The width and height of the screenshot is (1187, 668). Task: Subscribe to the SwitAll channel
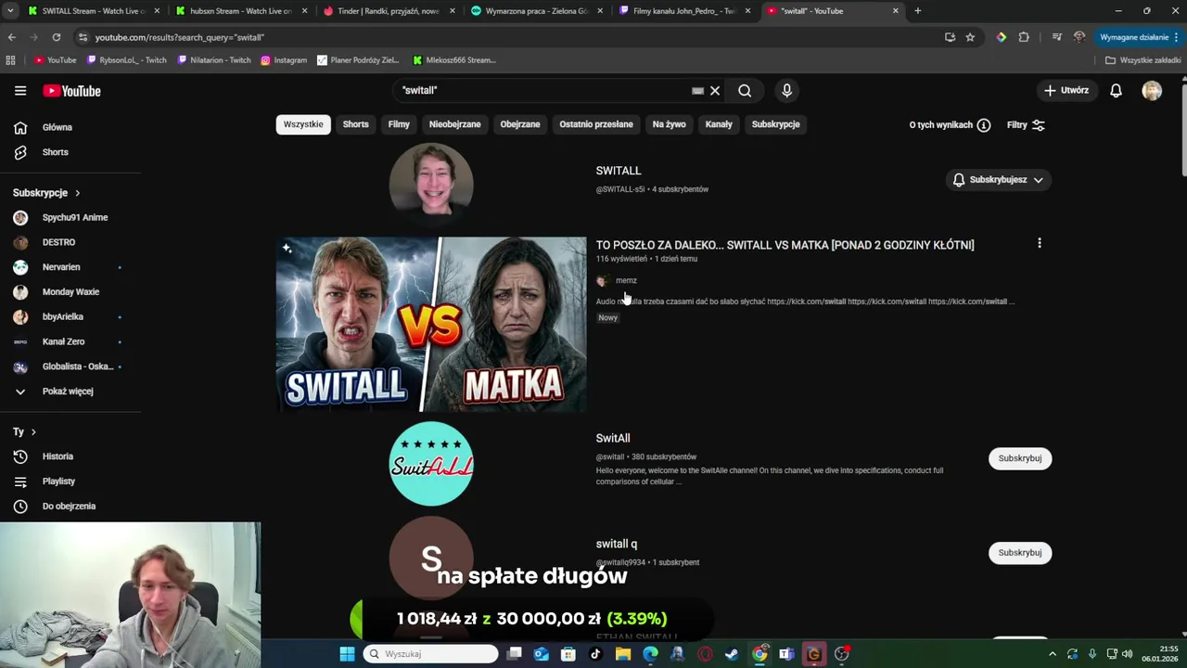pos(1020,458)
